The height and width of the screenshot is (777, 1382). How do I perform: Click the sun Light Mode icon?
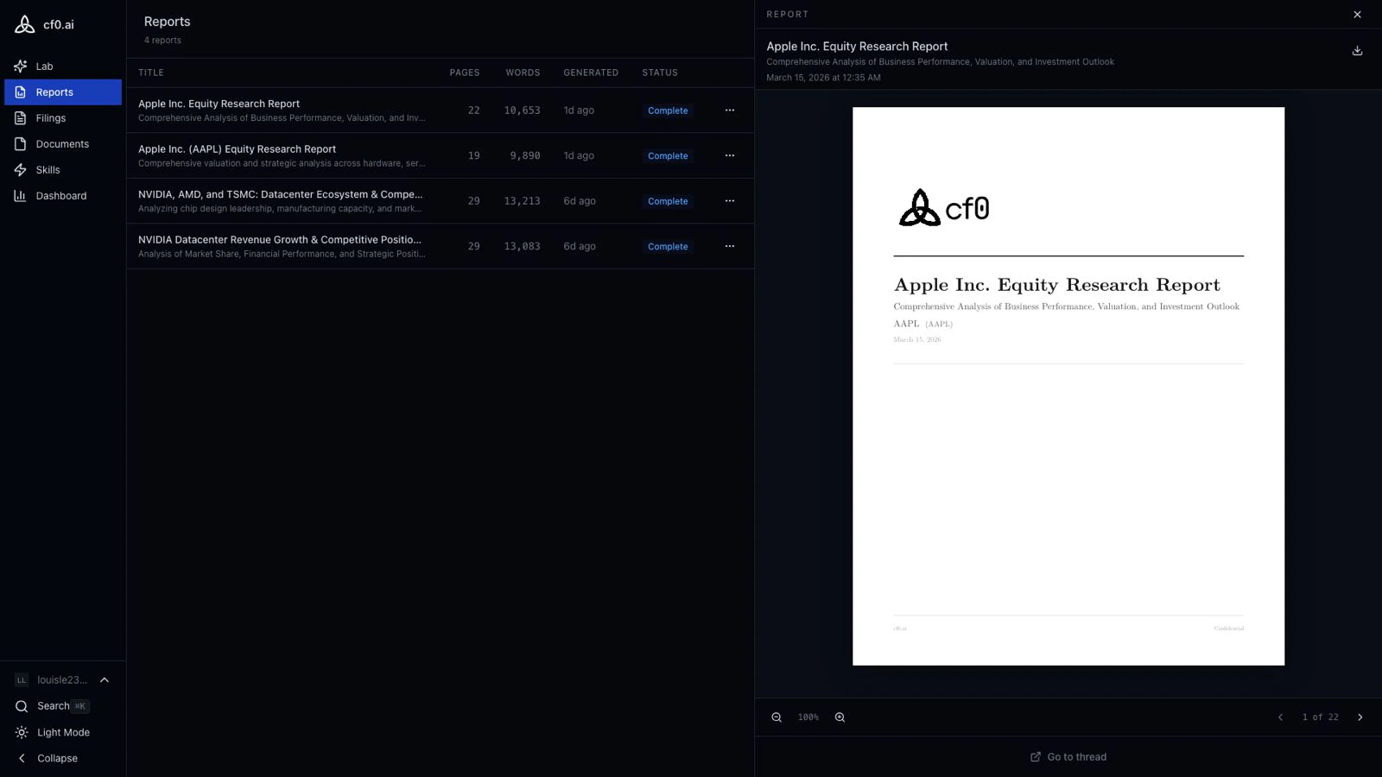click(22, 732)
